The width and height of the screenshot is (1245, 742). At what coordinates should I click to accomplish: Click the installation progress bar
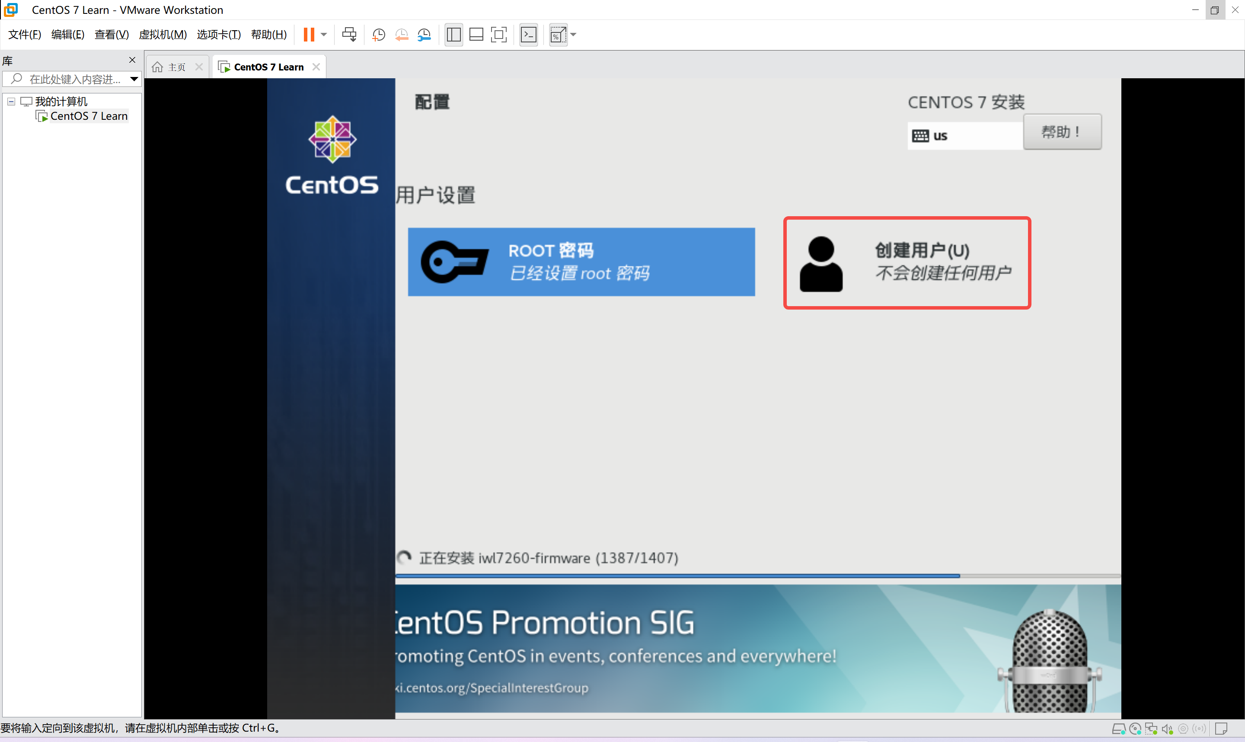pos(758,576)
